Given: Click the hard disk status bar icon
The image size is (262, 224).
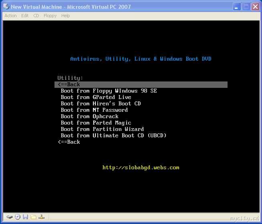Looking at the screenshot, I should 10,217.
